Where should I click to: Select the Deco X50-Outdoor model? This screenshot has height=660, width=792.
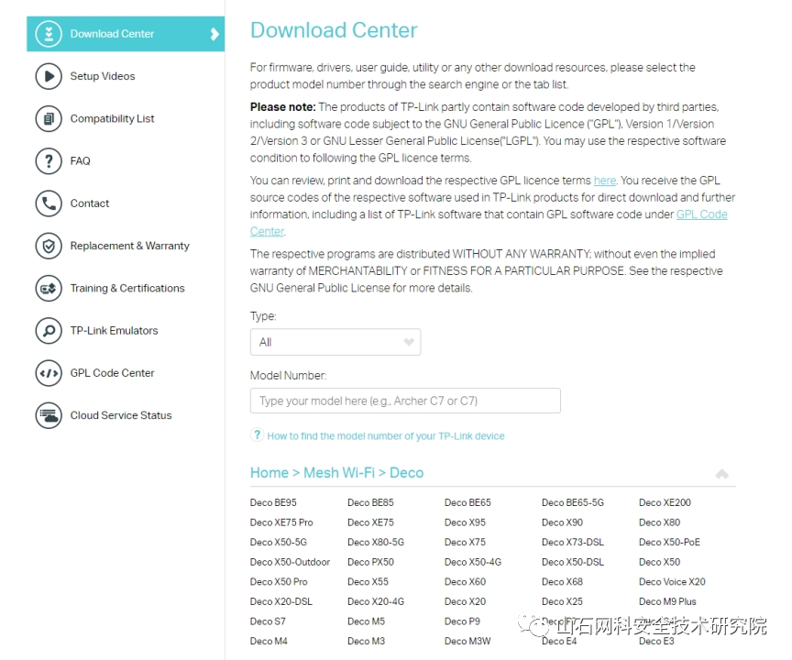(x=290, y=562)
